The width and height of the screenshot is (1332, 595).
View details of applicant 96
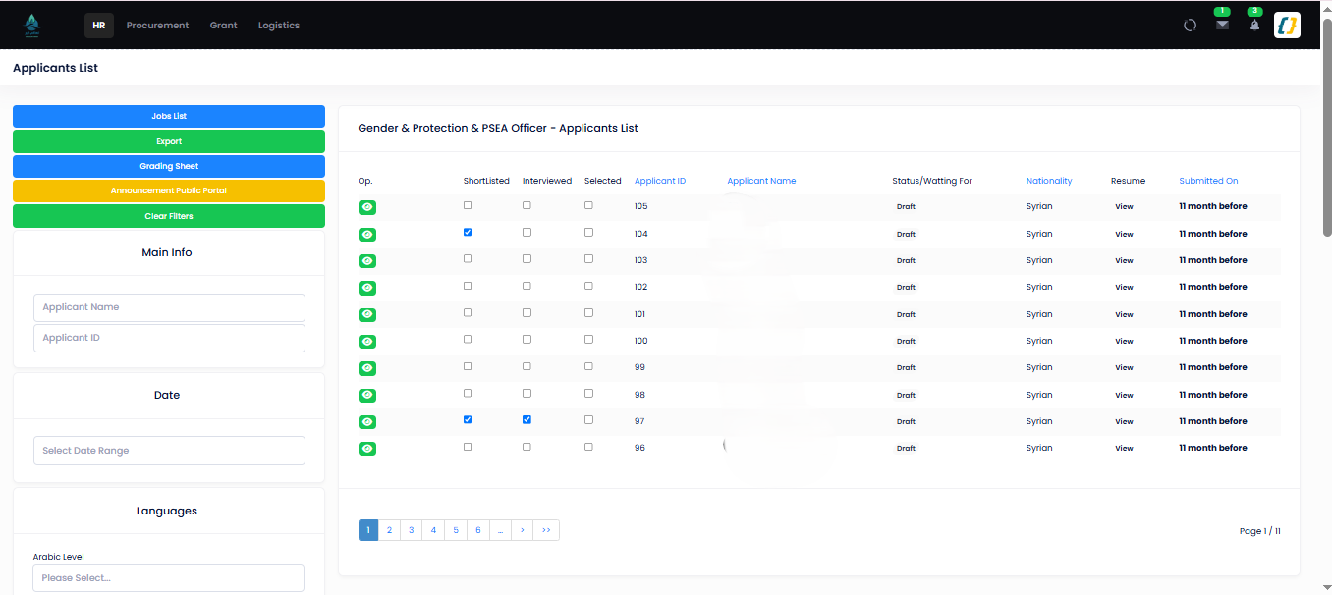point(367,449)
